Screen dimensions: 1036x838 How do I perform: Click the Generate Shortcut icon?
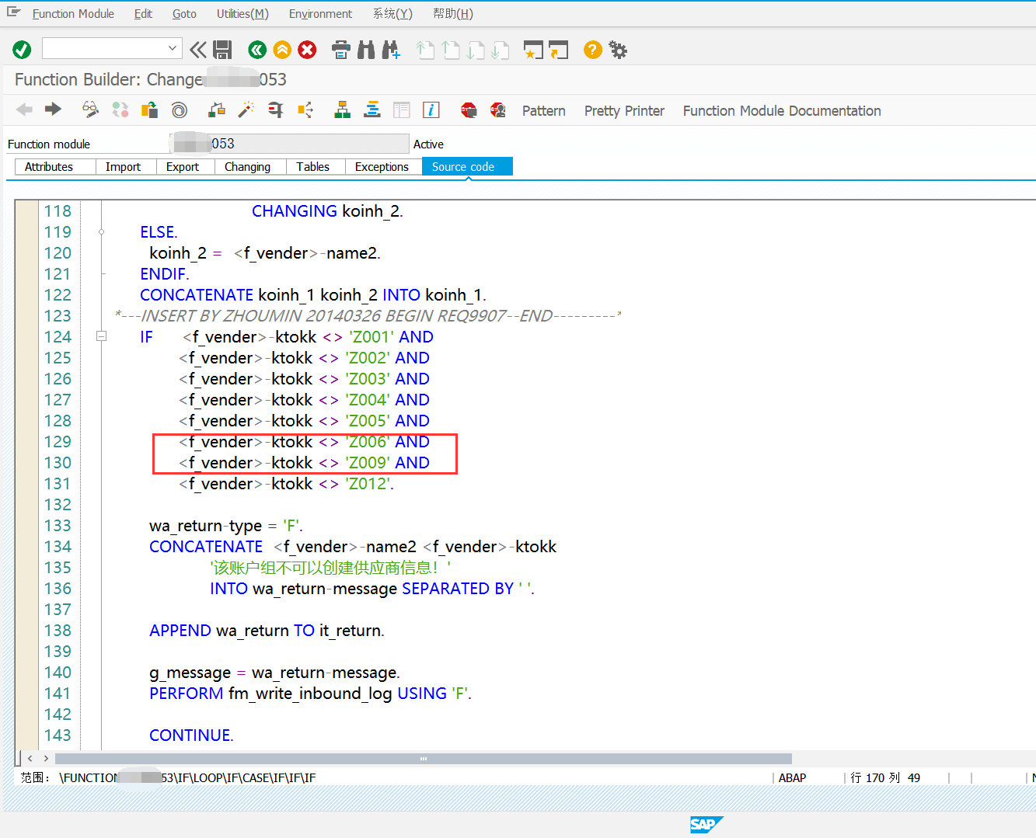[x=559, y=50]
